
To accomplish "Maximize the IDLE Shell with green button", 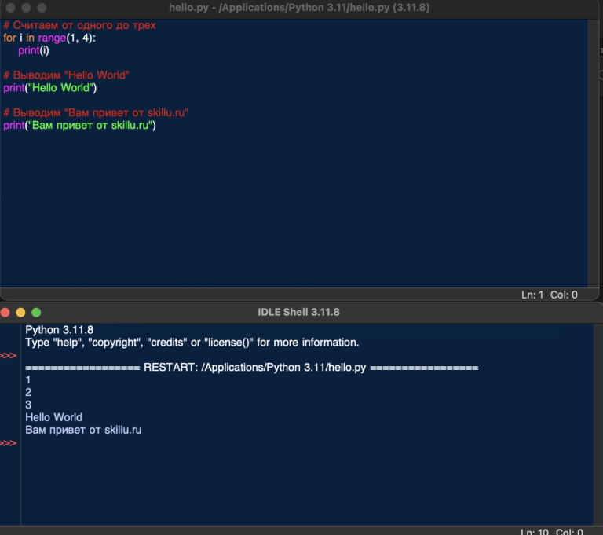I will coord(36,312).
